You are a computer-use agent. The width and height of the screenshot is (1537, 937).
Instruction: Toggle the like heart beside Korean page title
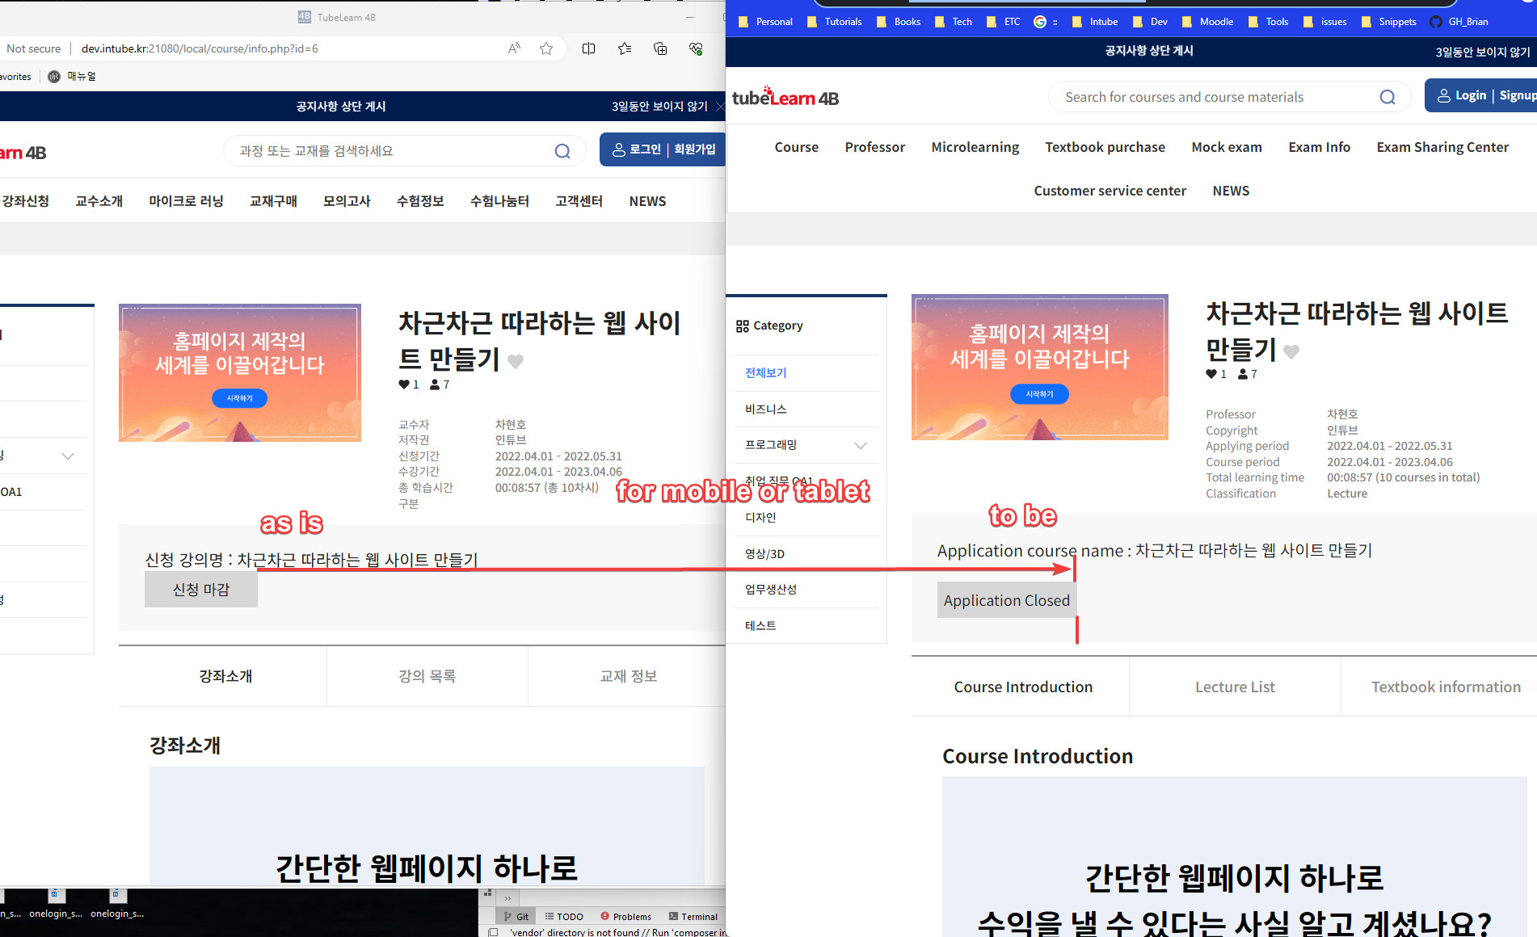coord(516,361)
